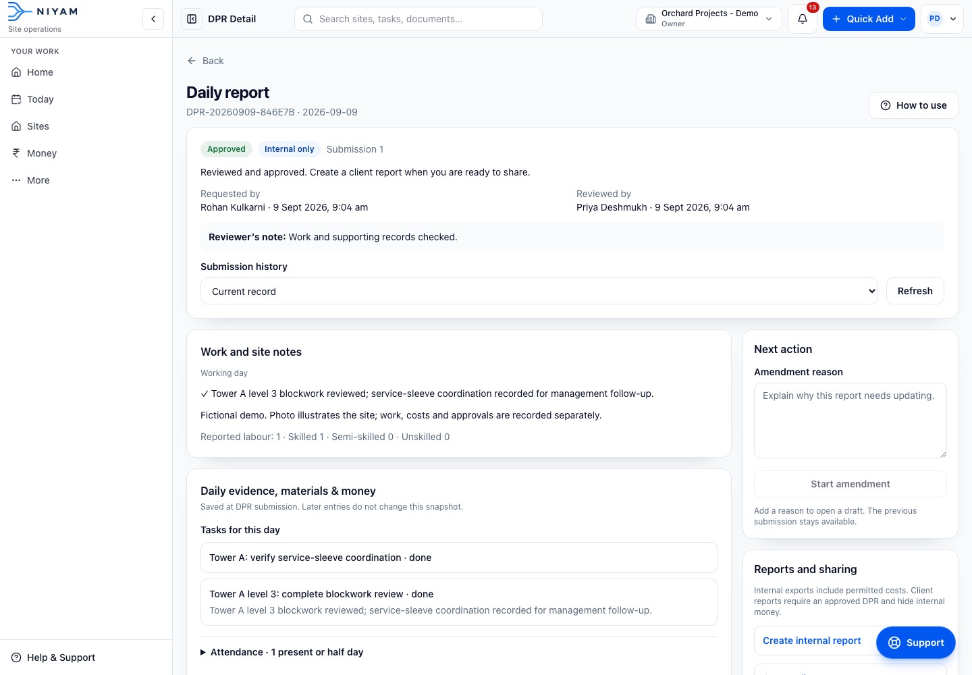The height and width of the screenshot is (675, 972).
Task: Focus the Amendment reason text box
Action: (850, 421)
